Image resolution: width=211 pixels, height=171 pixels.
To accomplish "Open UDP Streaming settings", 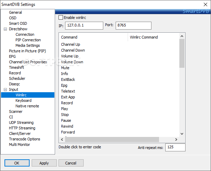I will click(21, 122).
